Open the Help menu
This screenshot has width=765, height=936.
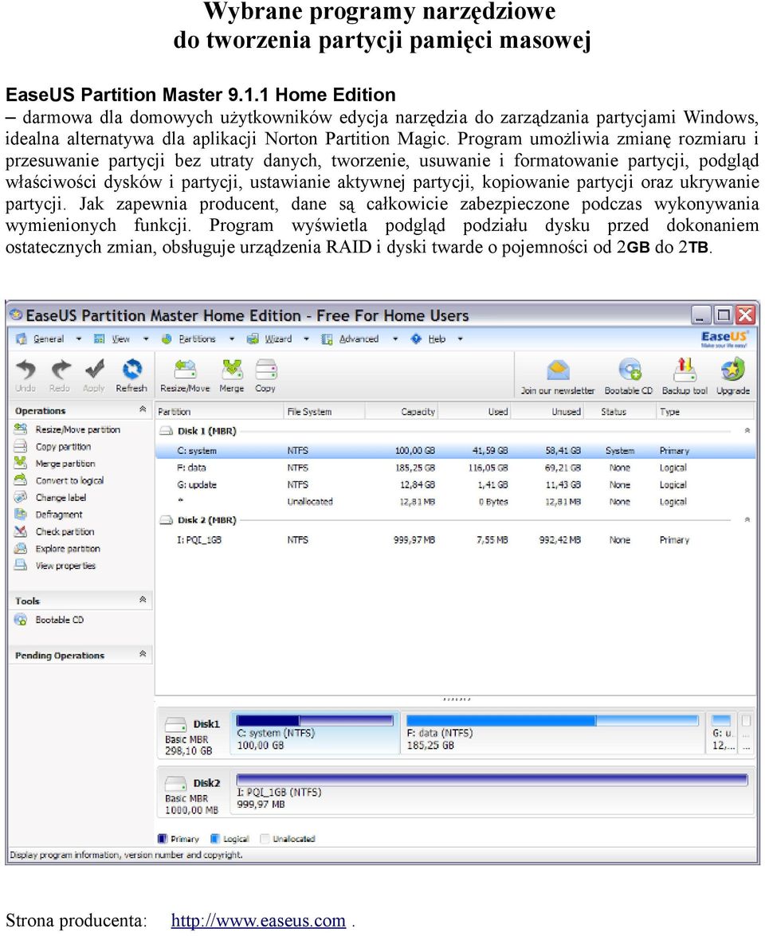click(437, 339)
